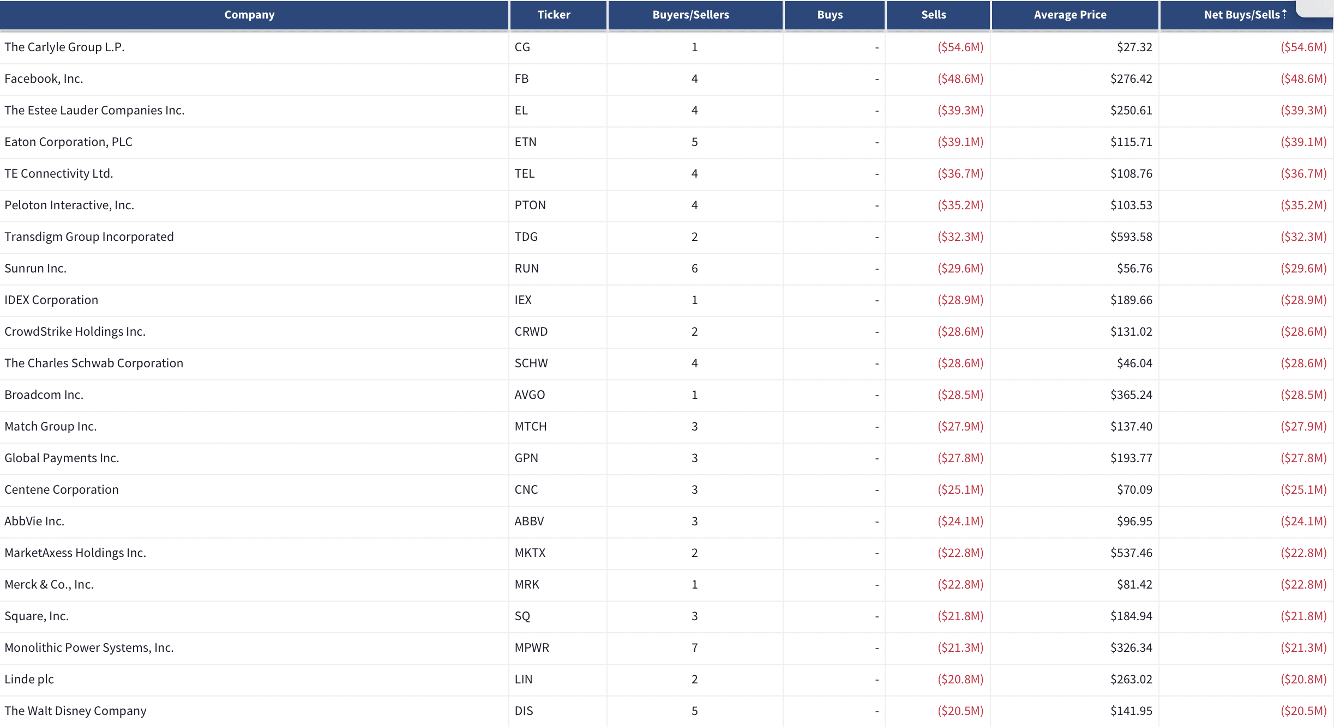
Task: Select Peloton Interactive, Inc. company name
Action: tap(69, 205)
